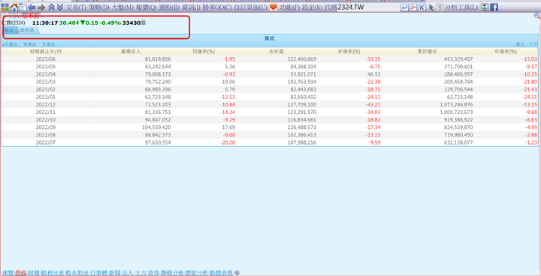This screenshot has width=541, height=276.
Task: Switch to the 趨勢圖 sub-tab
Action: click(x=27, y=30)
